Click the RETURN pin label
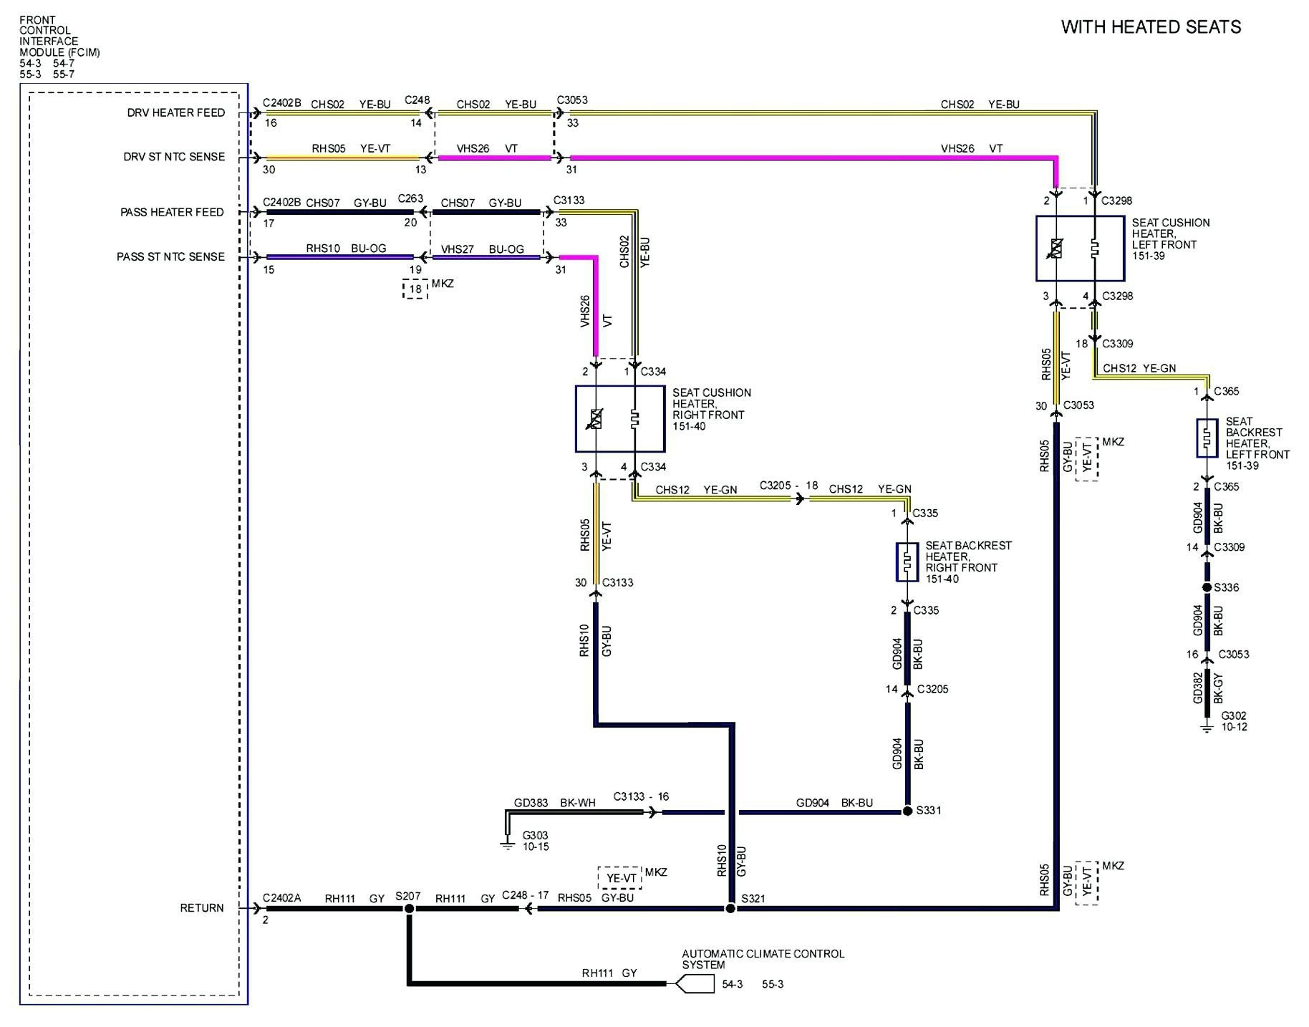This screenshot has height=1027, width=1309. click(x=201, y=908)
